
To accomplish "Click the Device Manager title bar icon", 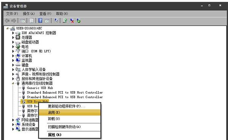I will 6,6.
